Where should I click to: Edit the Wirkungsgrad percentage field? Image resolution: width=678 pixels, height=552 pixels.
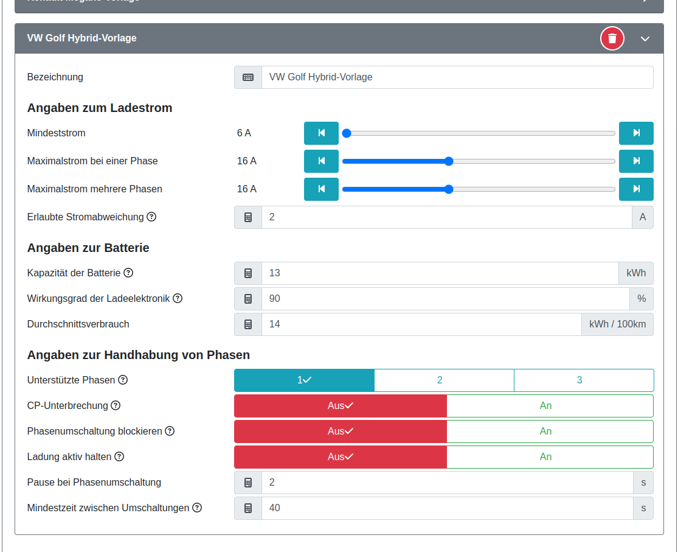pyautogui.click(x=445, y=299)
